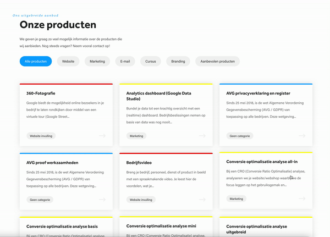Screen dimensions: 330x237
Task: Select the Alle producten filter
Action: 36,62
